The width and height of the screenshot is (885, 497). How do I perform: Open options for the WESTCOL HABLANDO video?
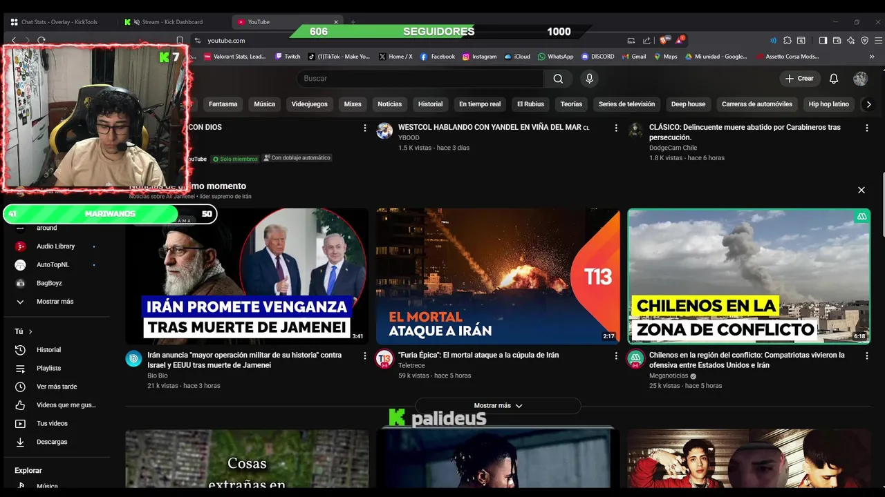pos(616,128)
